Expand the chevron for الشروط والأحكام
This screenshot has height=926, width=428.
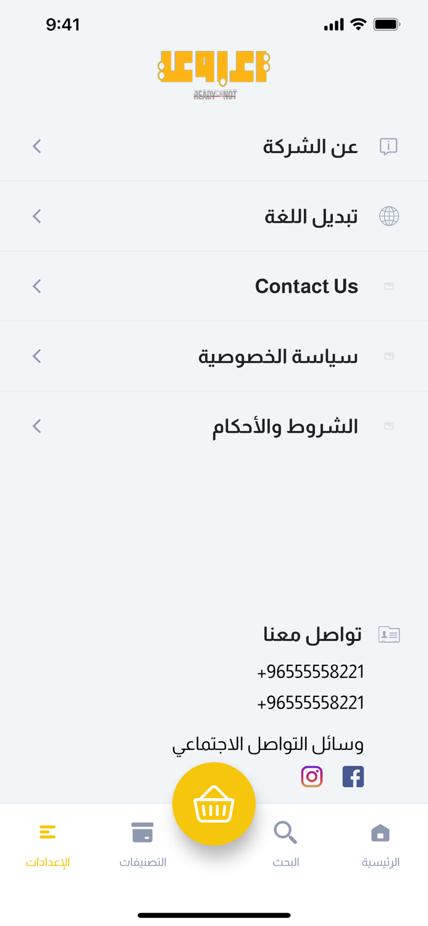coord(36,426)
